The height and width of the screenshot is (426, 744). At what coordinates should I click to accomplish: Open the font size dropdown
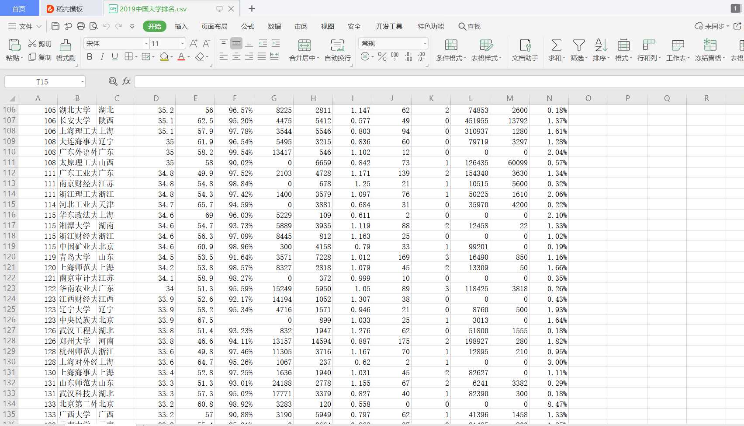(183, 43)
